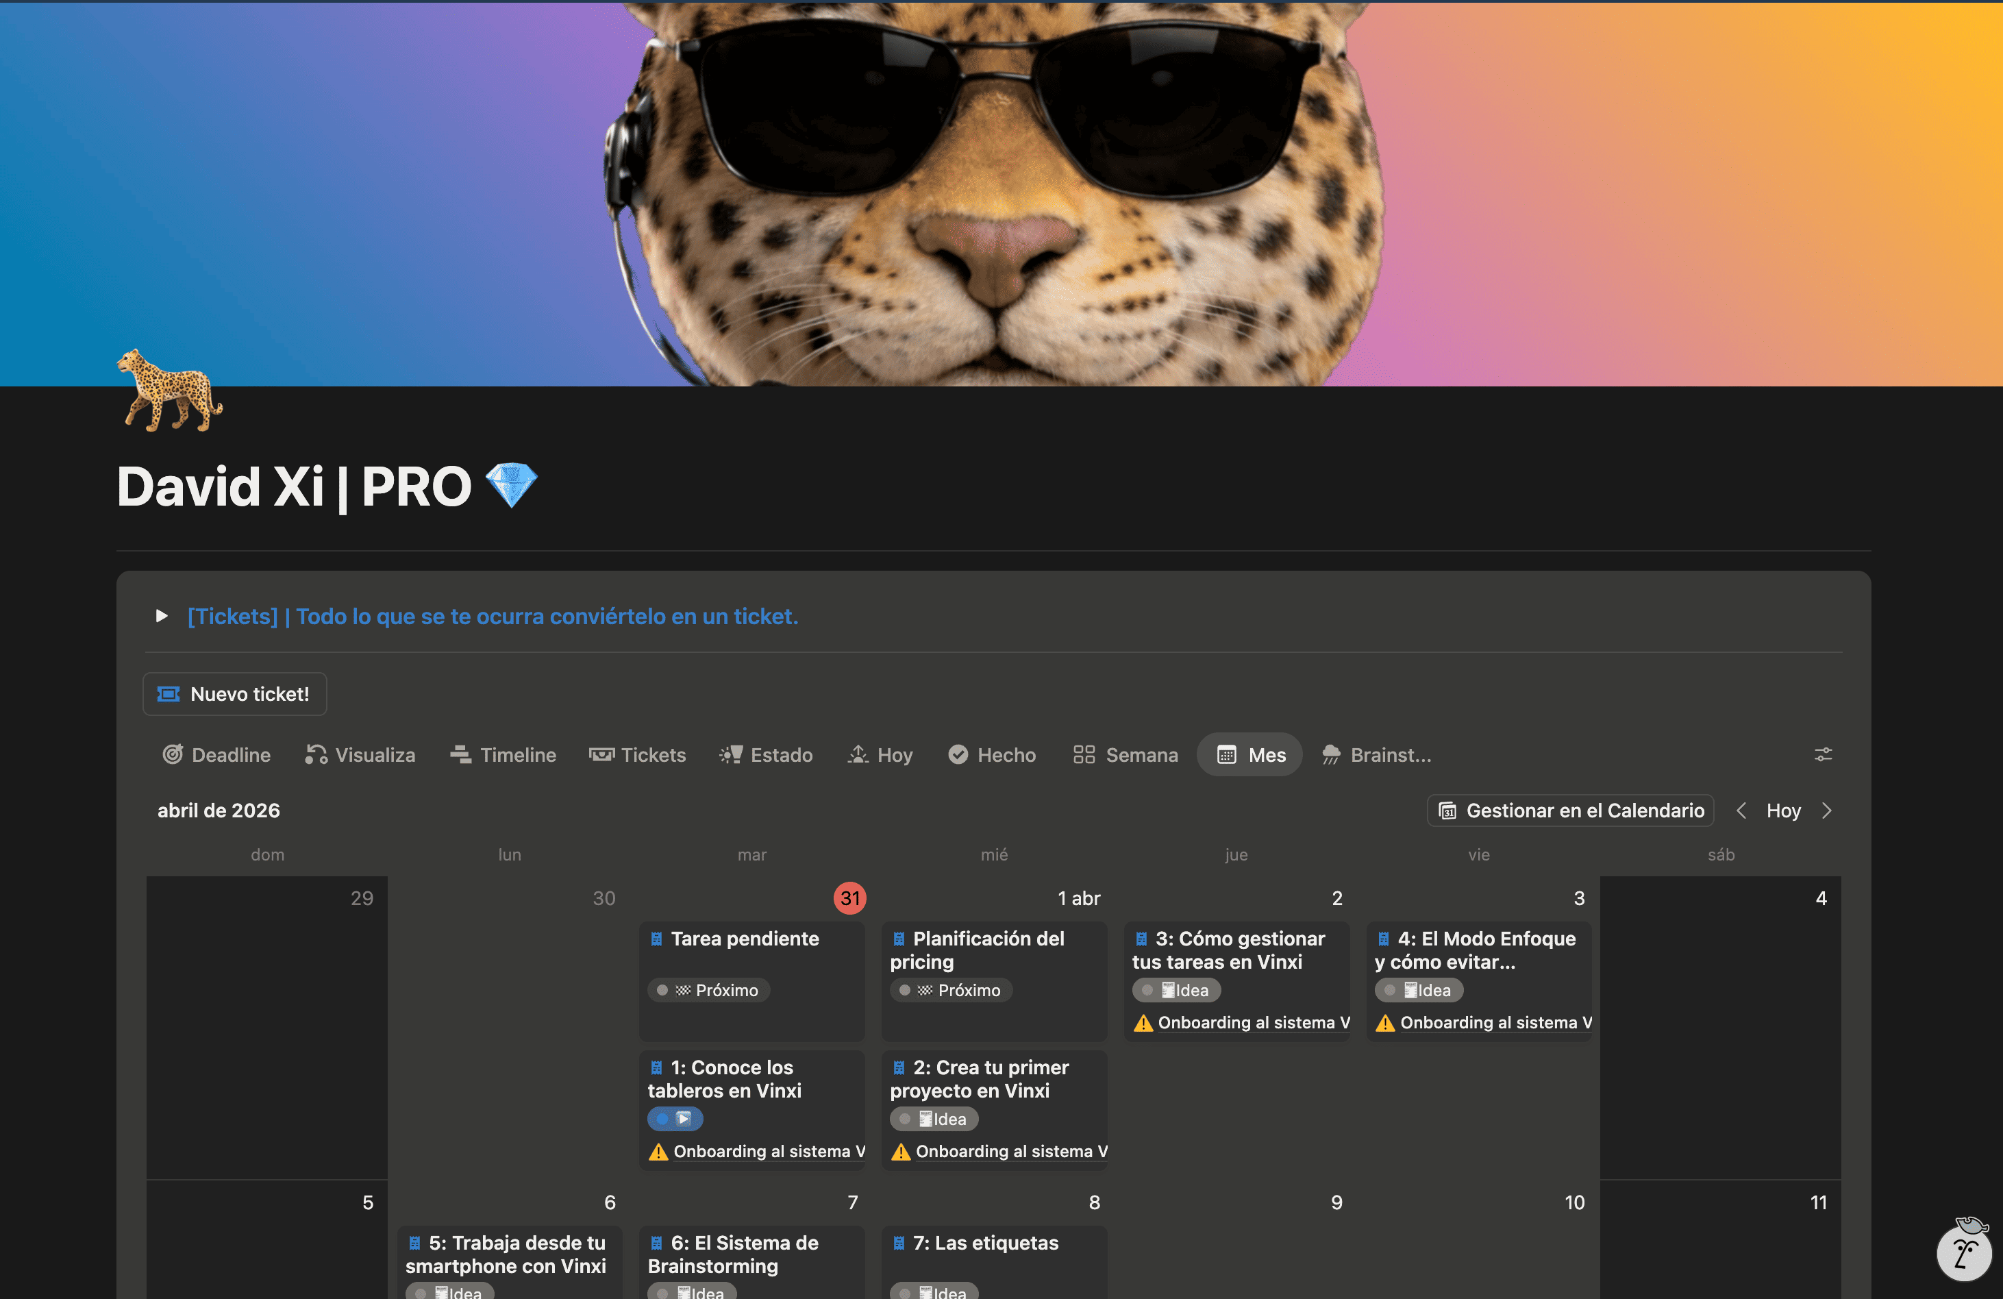Viewport: 2003px width, 1299px height.
Task: Click the page icon beside 4: El Modo Enfoque
Action: click(x=1384, y=939)
